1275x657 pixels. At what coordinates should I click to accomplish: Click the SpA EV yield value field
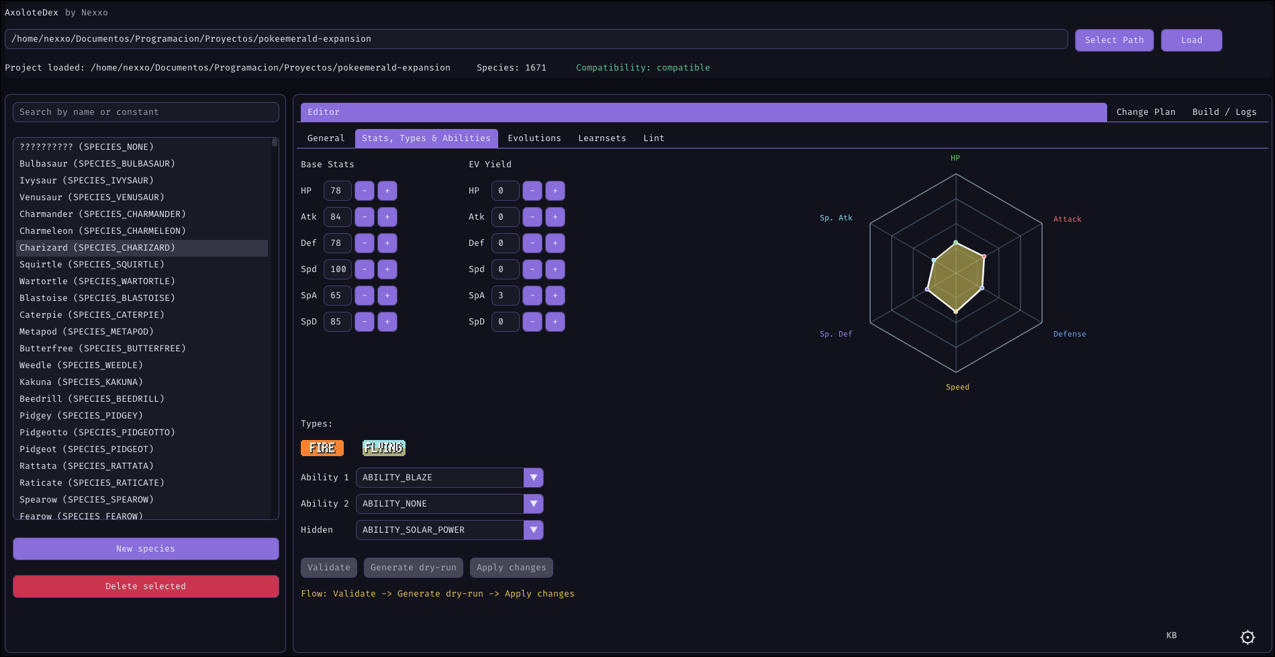[x=506, y=296]
